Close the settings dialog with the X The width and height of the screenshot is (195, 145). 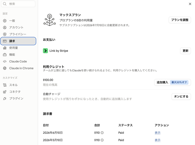click(190, 4)
